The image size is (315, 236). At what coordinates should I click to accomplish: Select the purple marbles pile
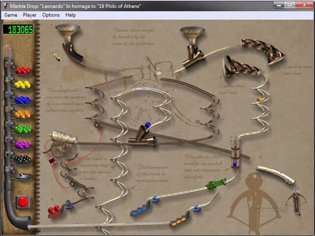22,145
